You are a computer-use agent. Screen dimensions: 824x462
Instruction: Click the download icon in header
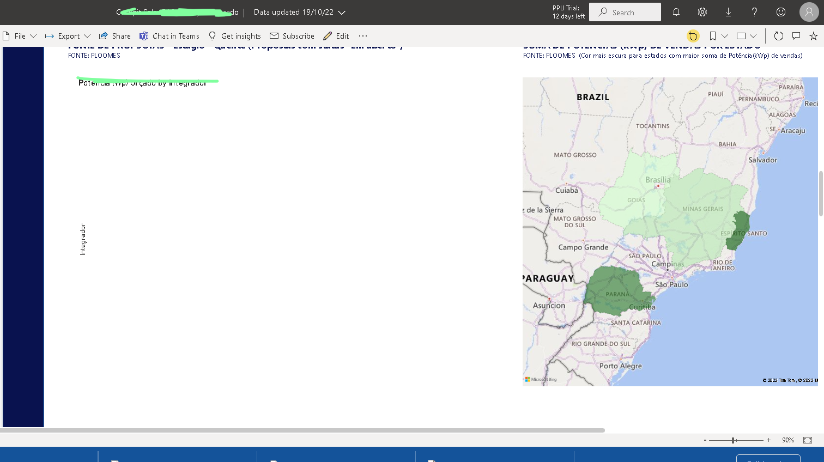[x=728, y=12]
